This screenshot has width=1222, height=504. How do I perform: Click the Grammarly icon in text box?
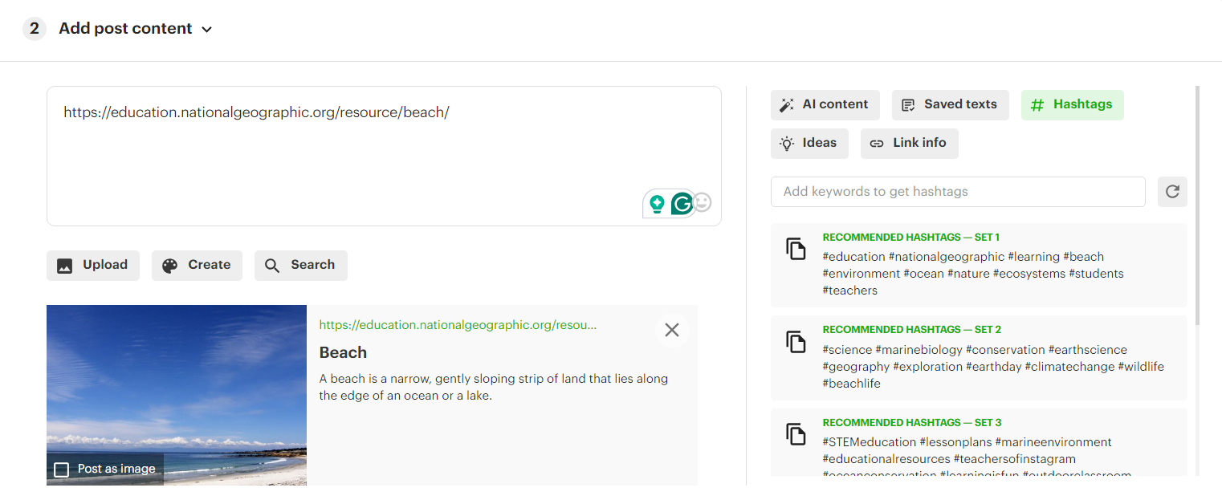pyautogui.click(x=682, y=204)
